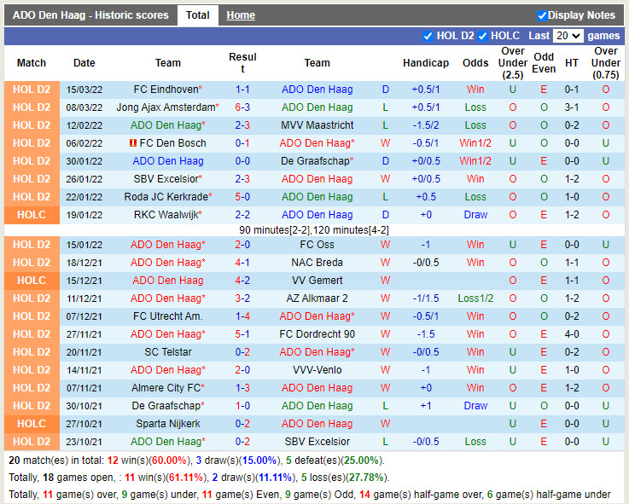This screenshot has height=504, width=629.
Task: Open the 5-0 score details
Action: point(242,197)
